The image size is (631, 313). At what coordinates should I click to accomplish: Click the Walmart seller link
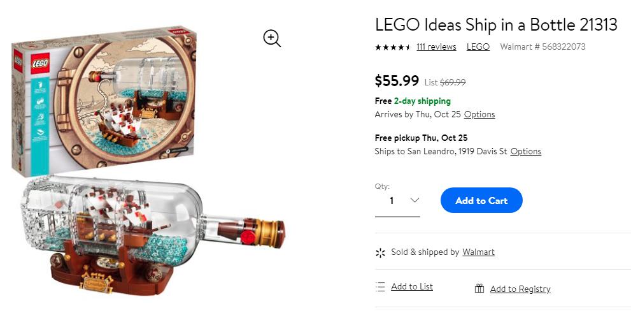(478, 252)
